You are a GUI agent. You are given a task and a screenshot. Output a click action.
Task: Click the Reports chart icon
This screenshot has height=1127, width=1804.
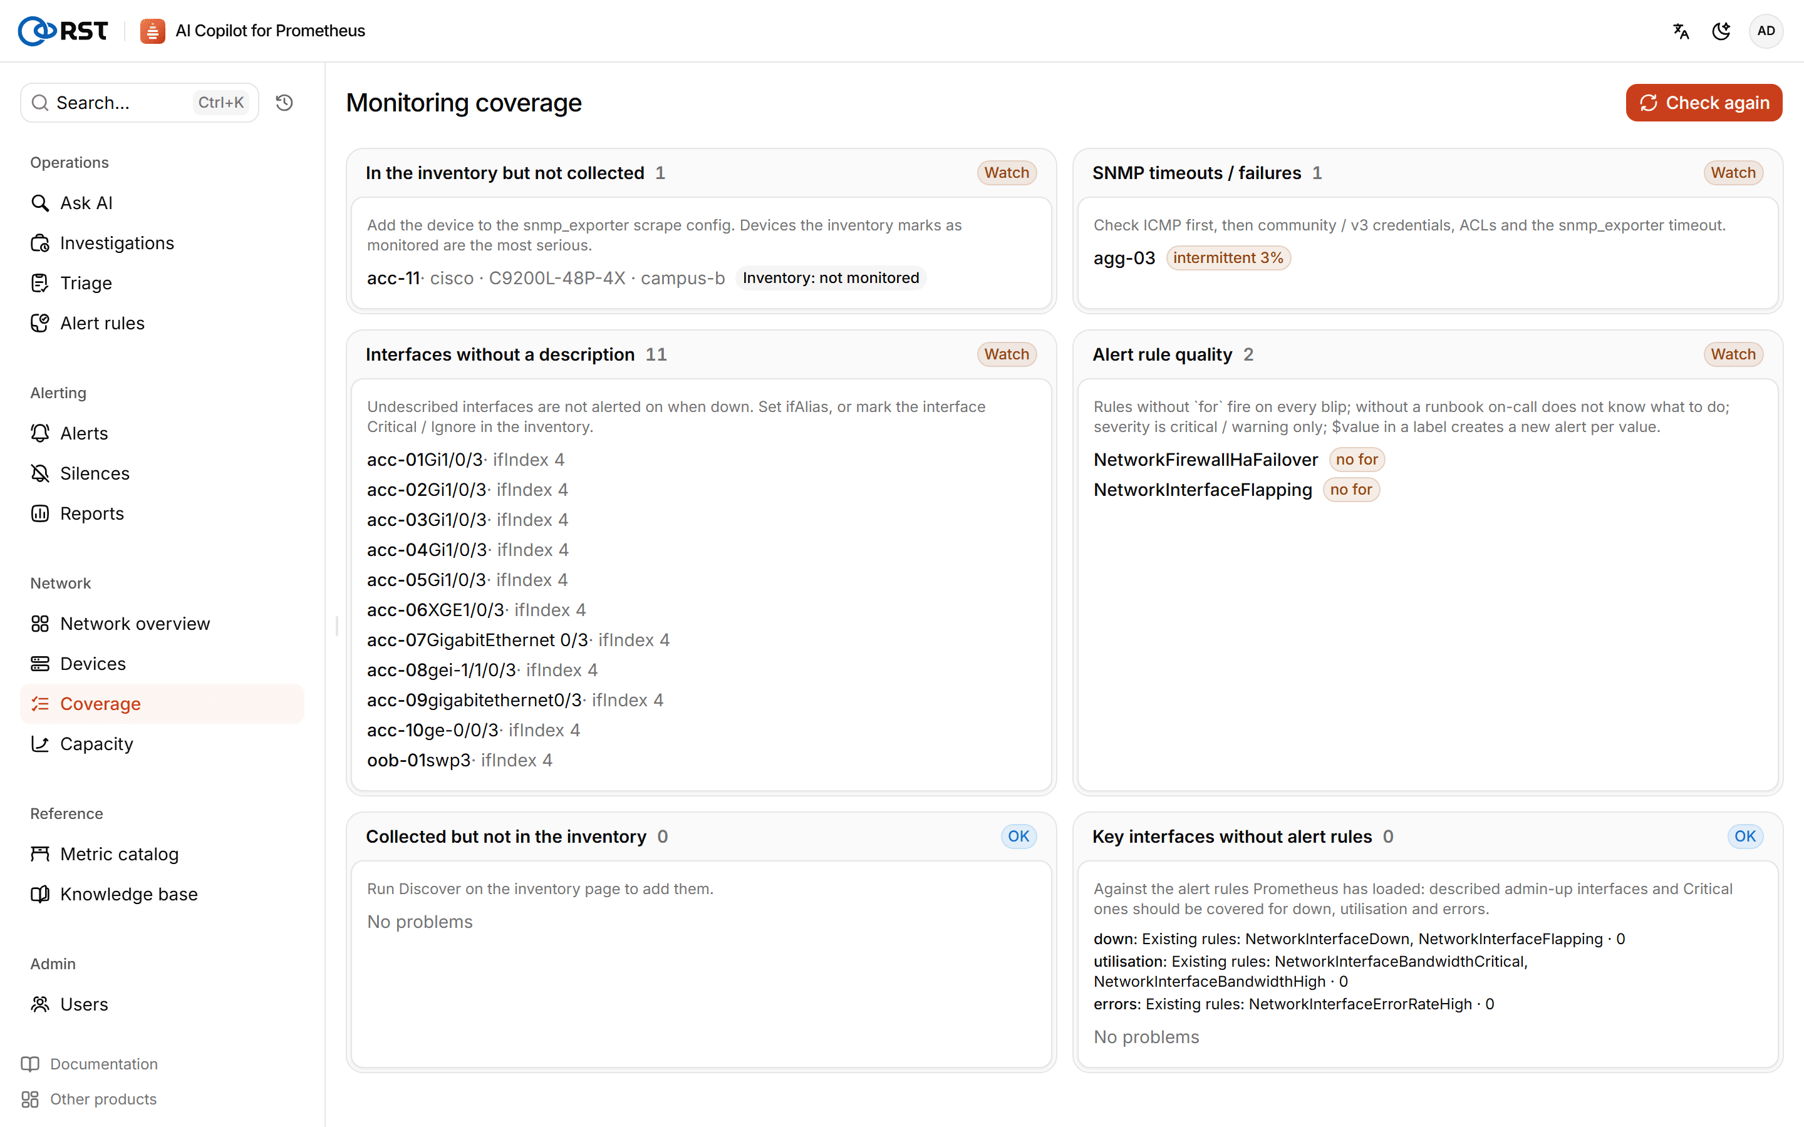pos(40,513)
